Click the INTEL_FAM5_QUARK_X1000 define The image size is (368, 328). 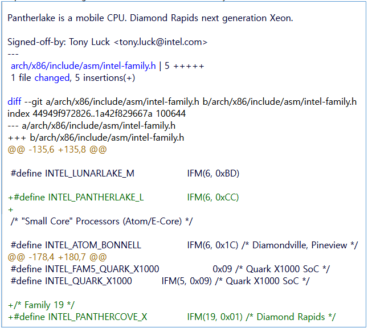[x=85, y=269]
